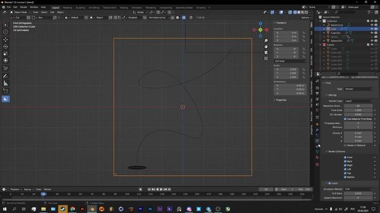Screen dimensions: 380x213
Task: Select the Select Box tool in the toolbar
Action: pyautogui.click(x=5, y=25)
